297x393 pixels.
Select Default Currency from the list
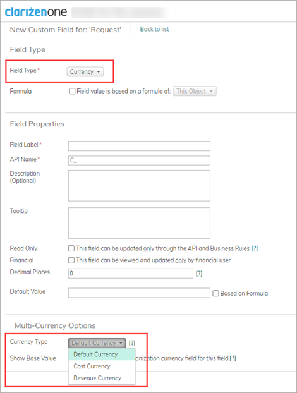pos(102,354)
